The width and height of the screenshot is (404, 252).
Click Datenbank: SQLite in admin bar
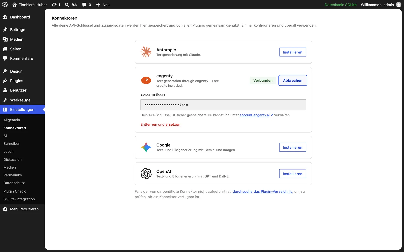pos(341,5)
